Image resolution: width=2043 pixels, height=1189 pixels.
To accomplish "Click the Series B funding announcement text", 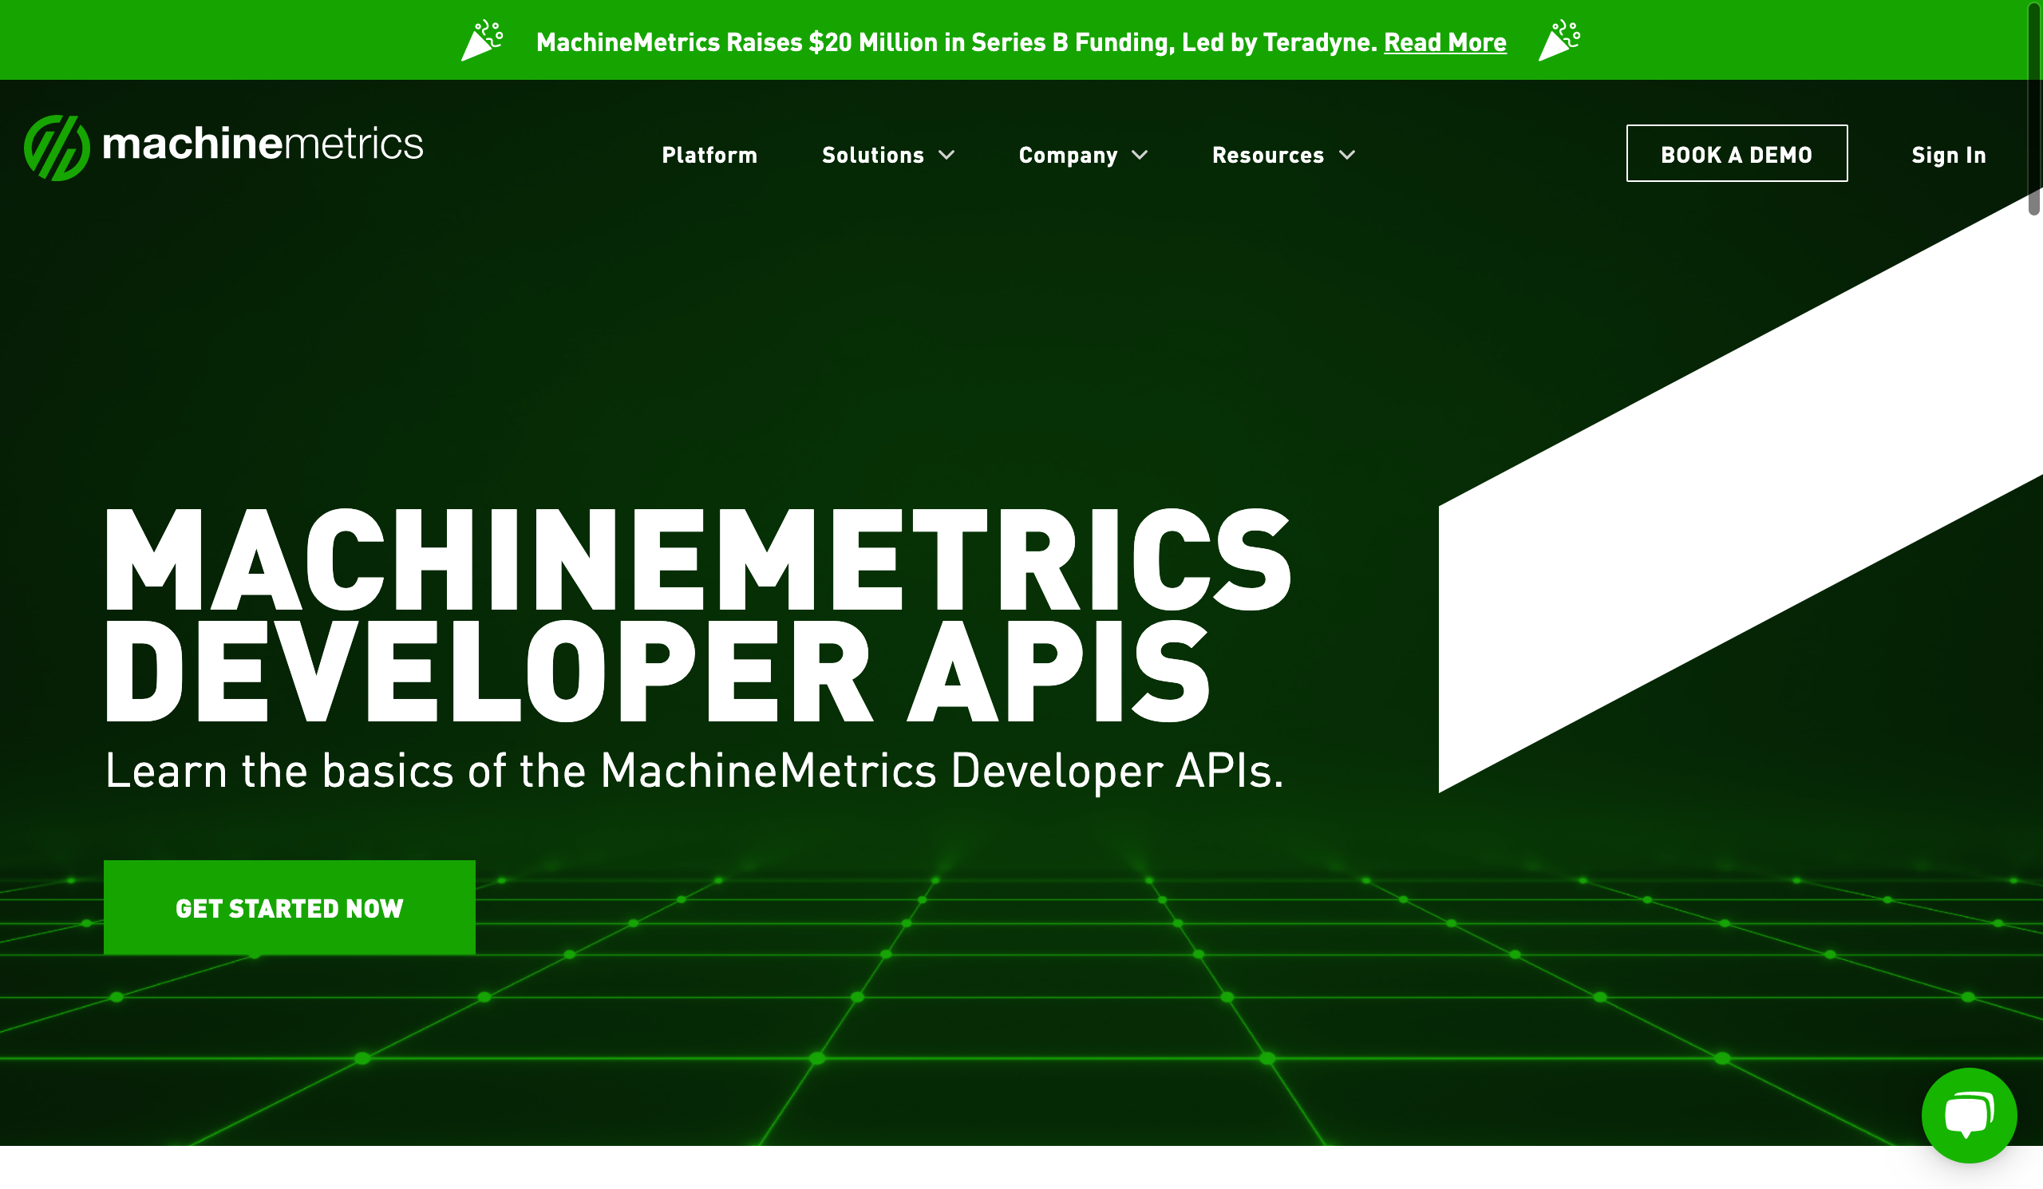I will (x=957, y=42).
